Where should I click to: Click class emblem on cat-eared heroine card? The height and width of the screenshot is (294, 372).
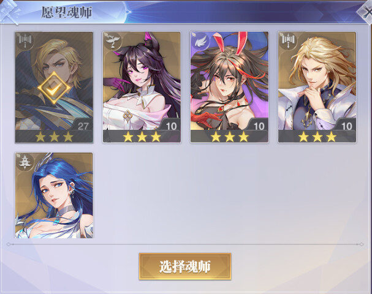tap(112, 41)
